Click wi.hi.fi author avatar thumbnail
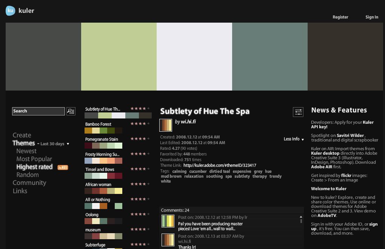 tap(166, 125)
